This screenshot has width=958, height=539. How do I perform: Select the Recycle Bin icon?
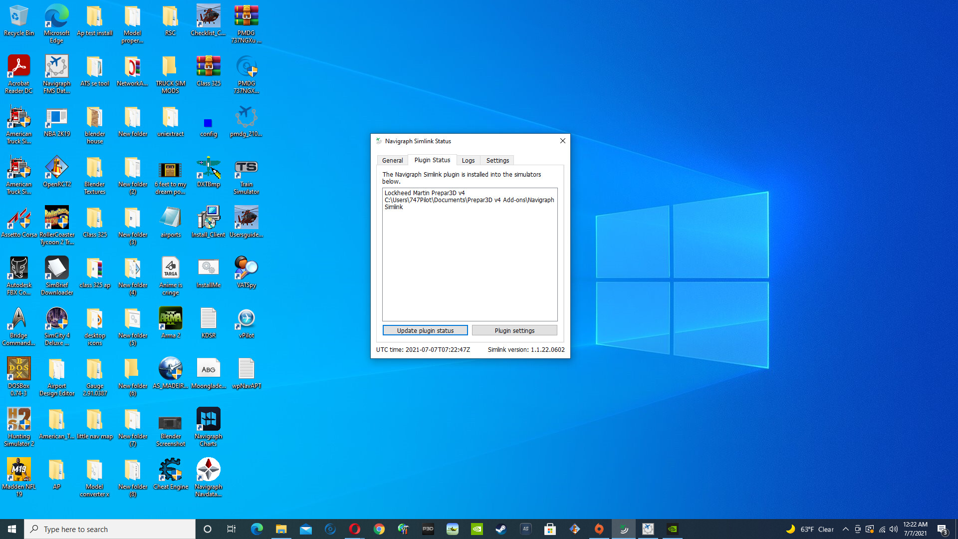[18, 21]
